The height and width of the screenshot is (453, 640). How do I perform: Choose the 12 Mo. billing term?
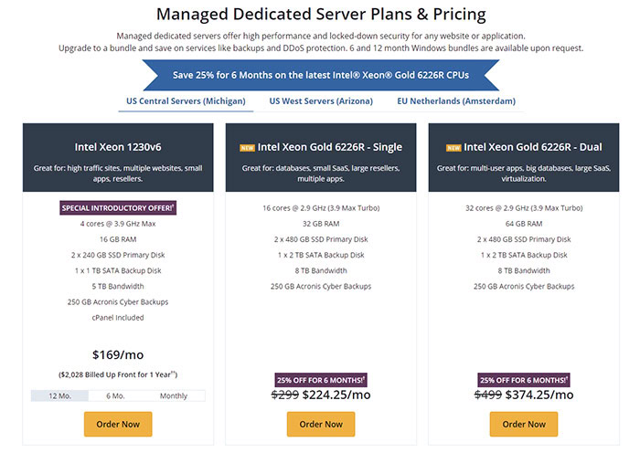pos(60,395)
